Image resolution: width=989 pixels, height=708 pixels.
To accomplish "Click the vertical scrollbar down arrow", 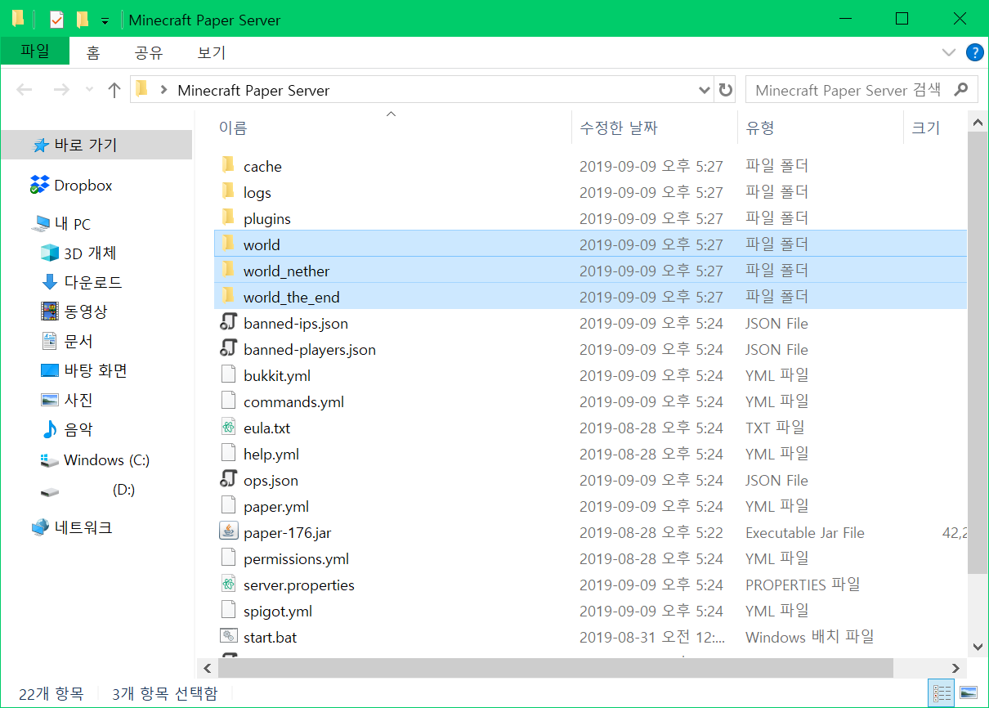I will [977, 646].
